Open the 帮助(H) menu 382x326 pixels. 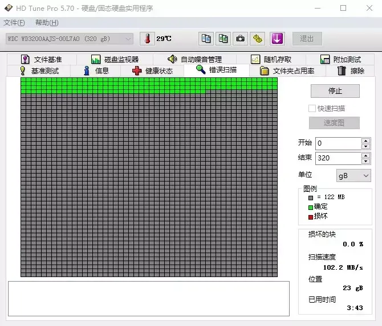point(47,23)
